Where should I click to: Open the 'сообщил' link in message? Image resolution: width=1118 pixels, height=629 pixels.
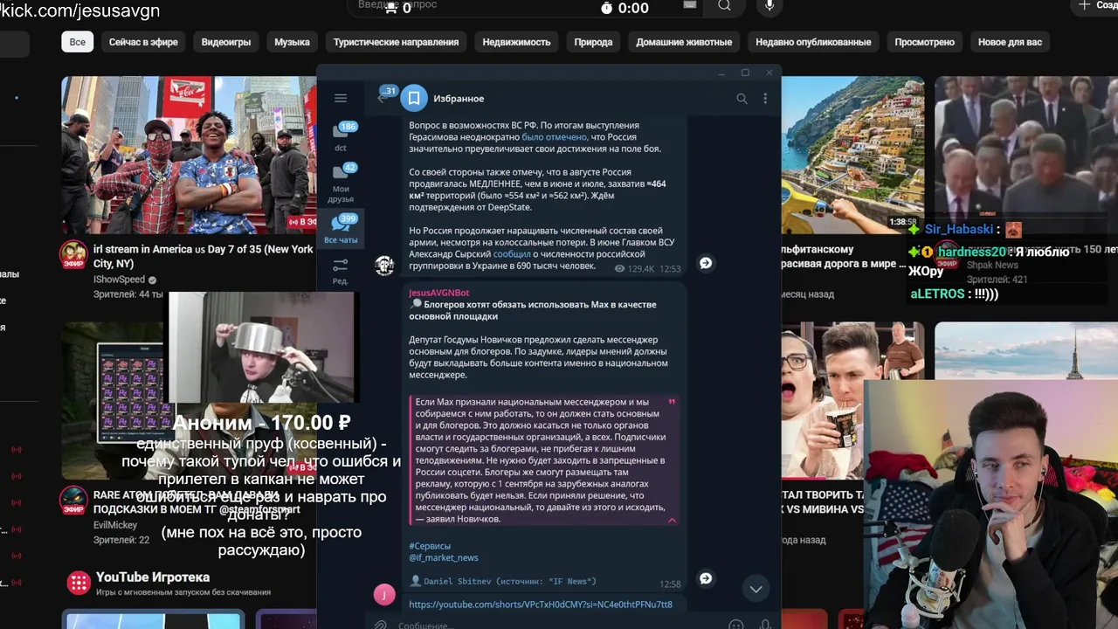tap(512, 254)
